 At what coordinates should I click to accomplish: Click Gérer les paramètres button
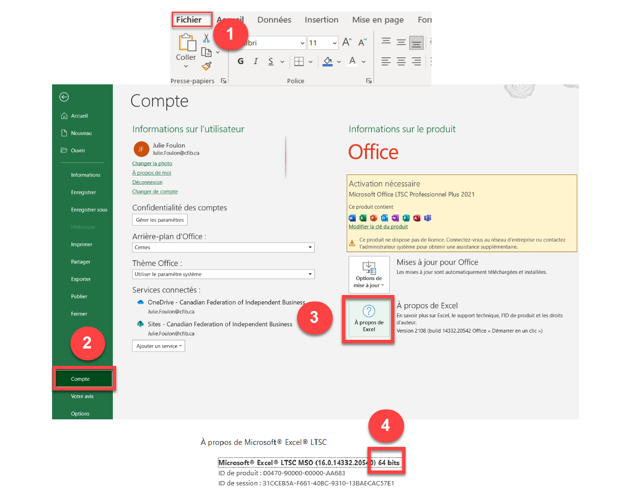click(x=160, y=220)
